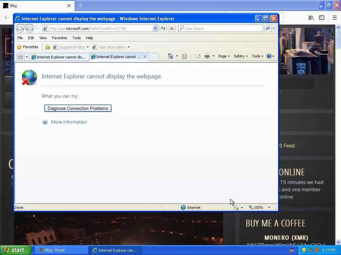
Task: Click Internet Explorer's forward arrow button
Action: 29,29
